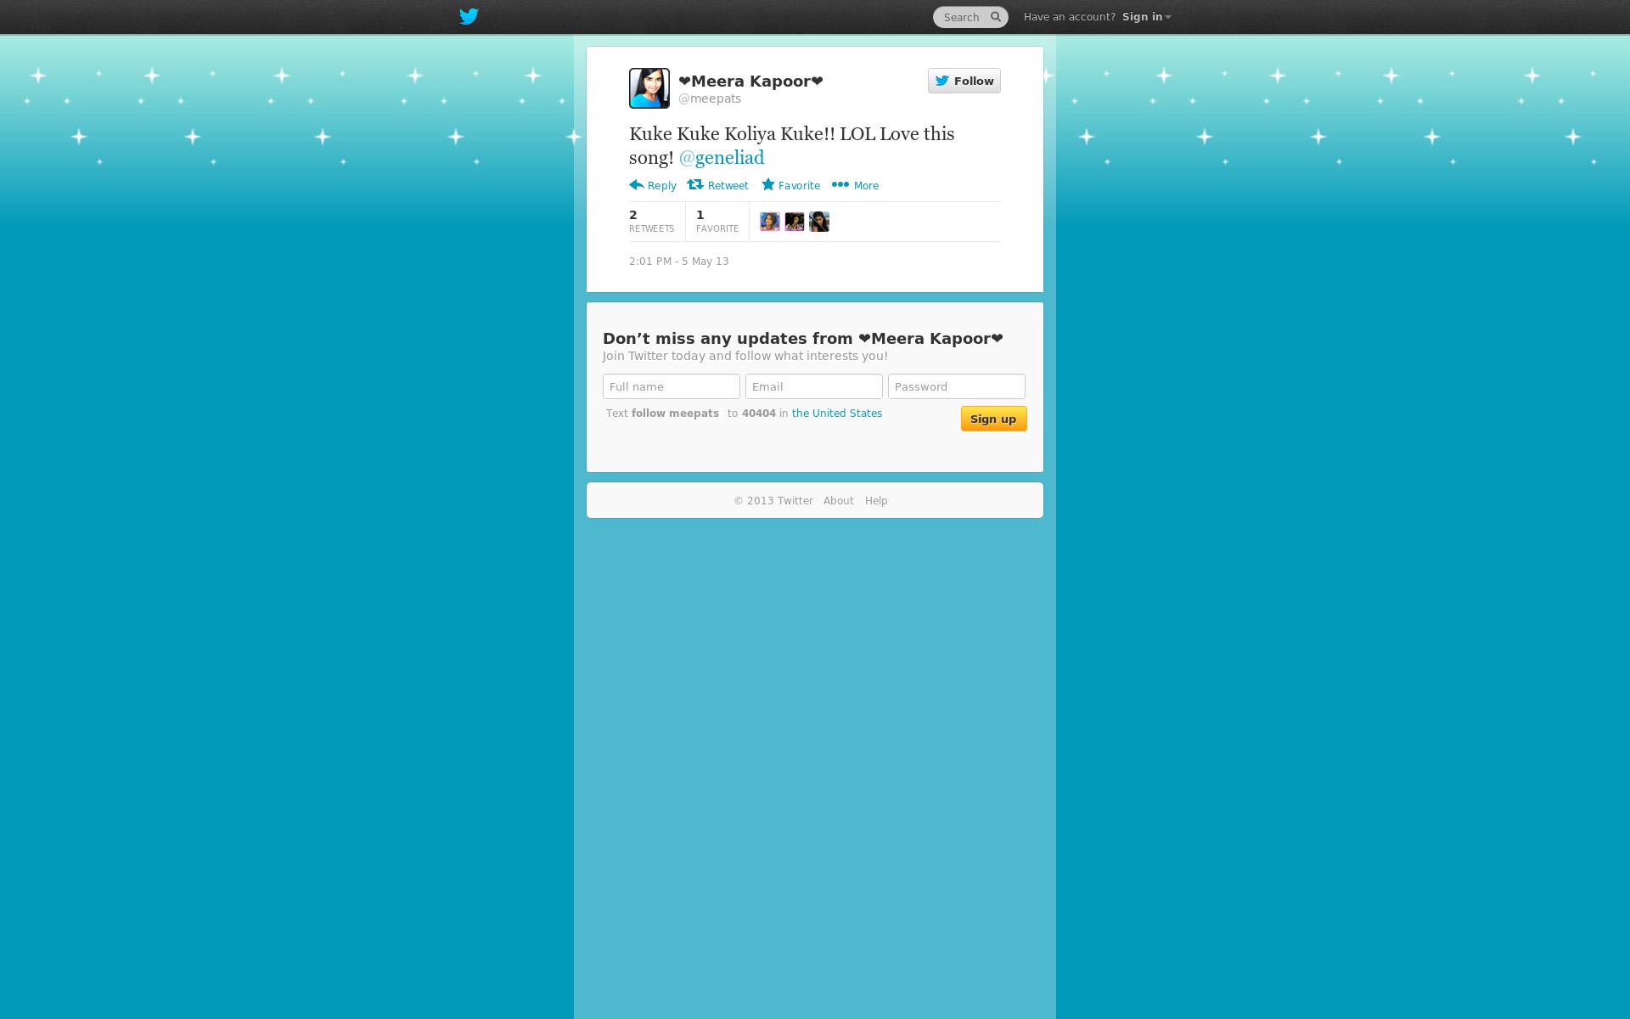Open the Help footer link
This screenshot has width=1630, height=1019.
tap(876, 501)
